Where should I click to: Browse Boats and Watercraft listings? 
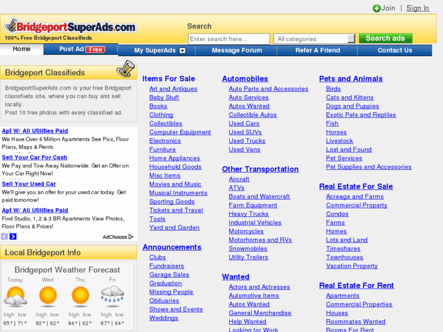point(260,196)
